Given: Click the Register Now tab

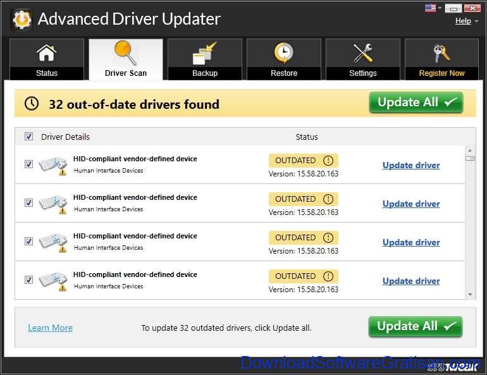Looking at the screenshot, I should (x=441, y=59).
